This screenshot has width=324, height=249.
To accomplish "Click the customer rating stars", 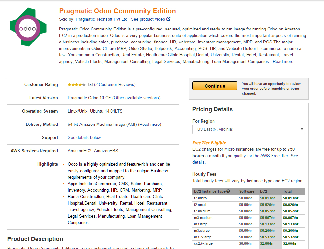I will click(x=76, y=85).
